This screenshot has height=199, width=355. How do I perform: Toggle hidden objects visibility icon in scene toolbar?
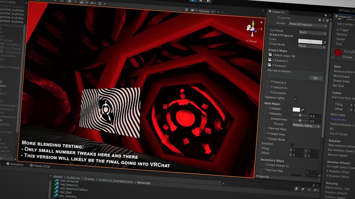(x=93, y=3)
